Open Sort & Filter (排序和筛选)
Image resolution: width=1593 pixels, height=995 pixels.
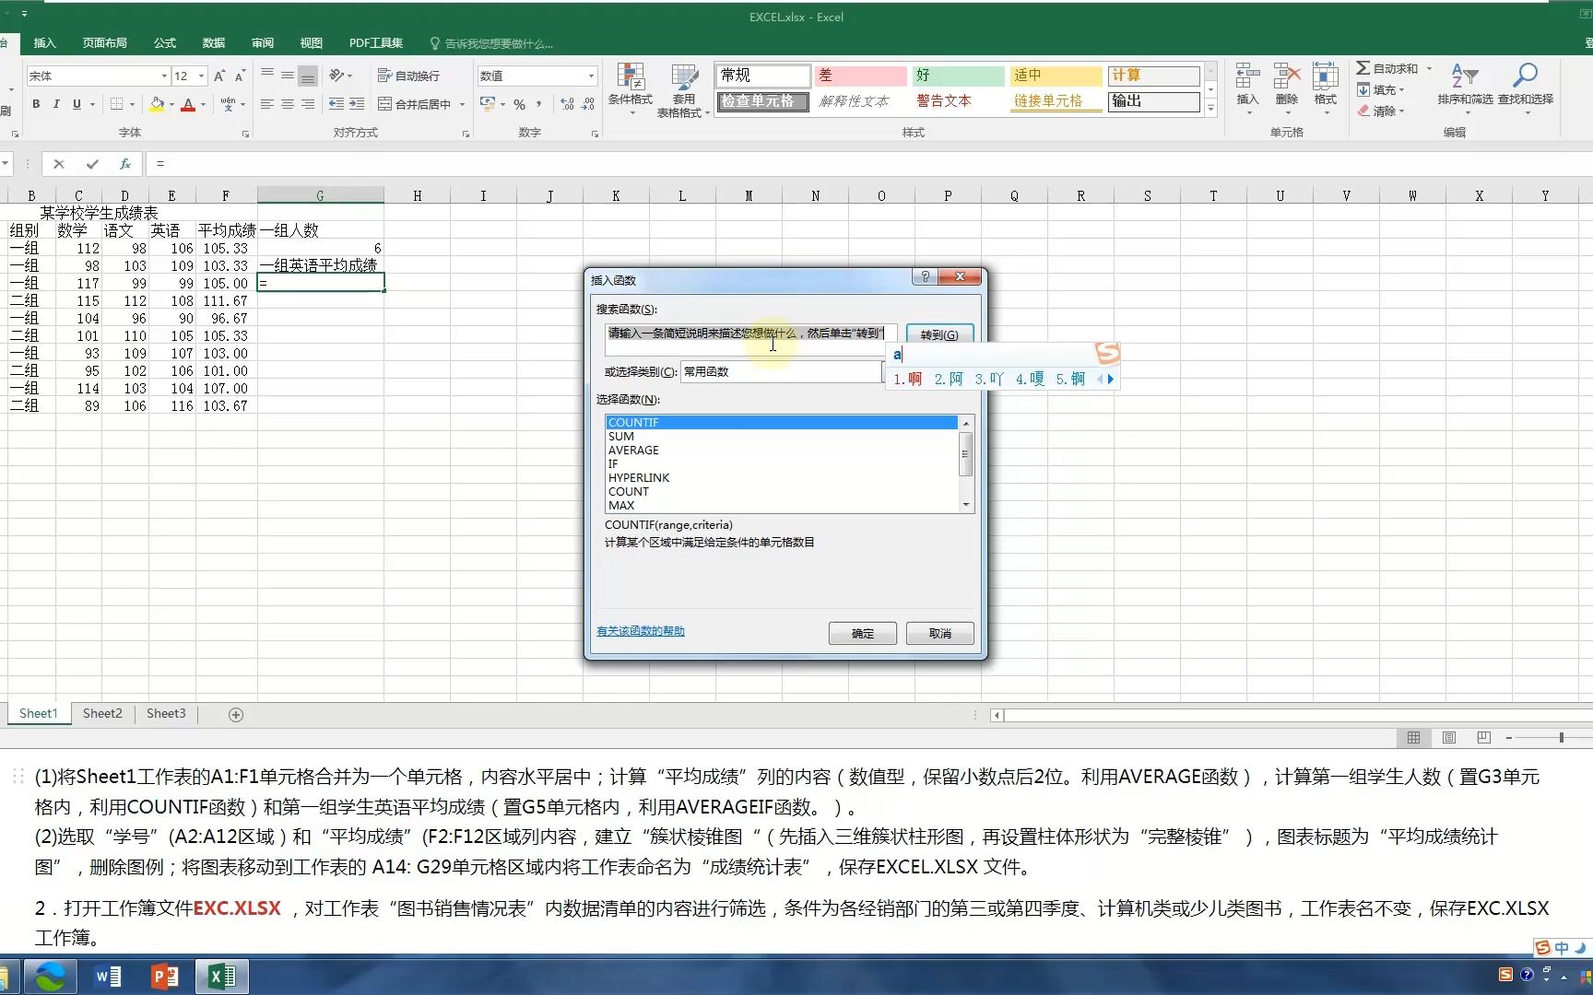tap(1466, 89)
